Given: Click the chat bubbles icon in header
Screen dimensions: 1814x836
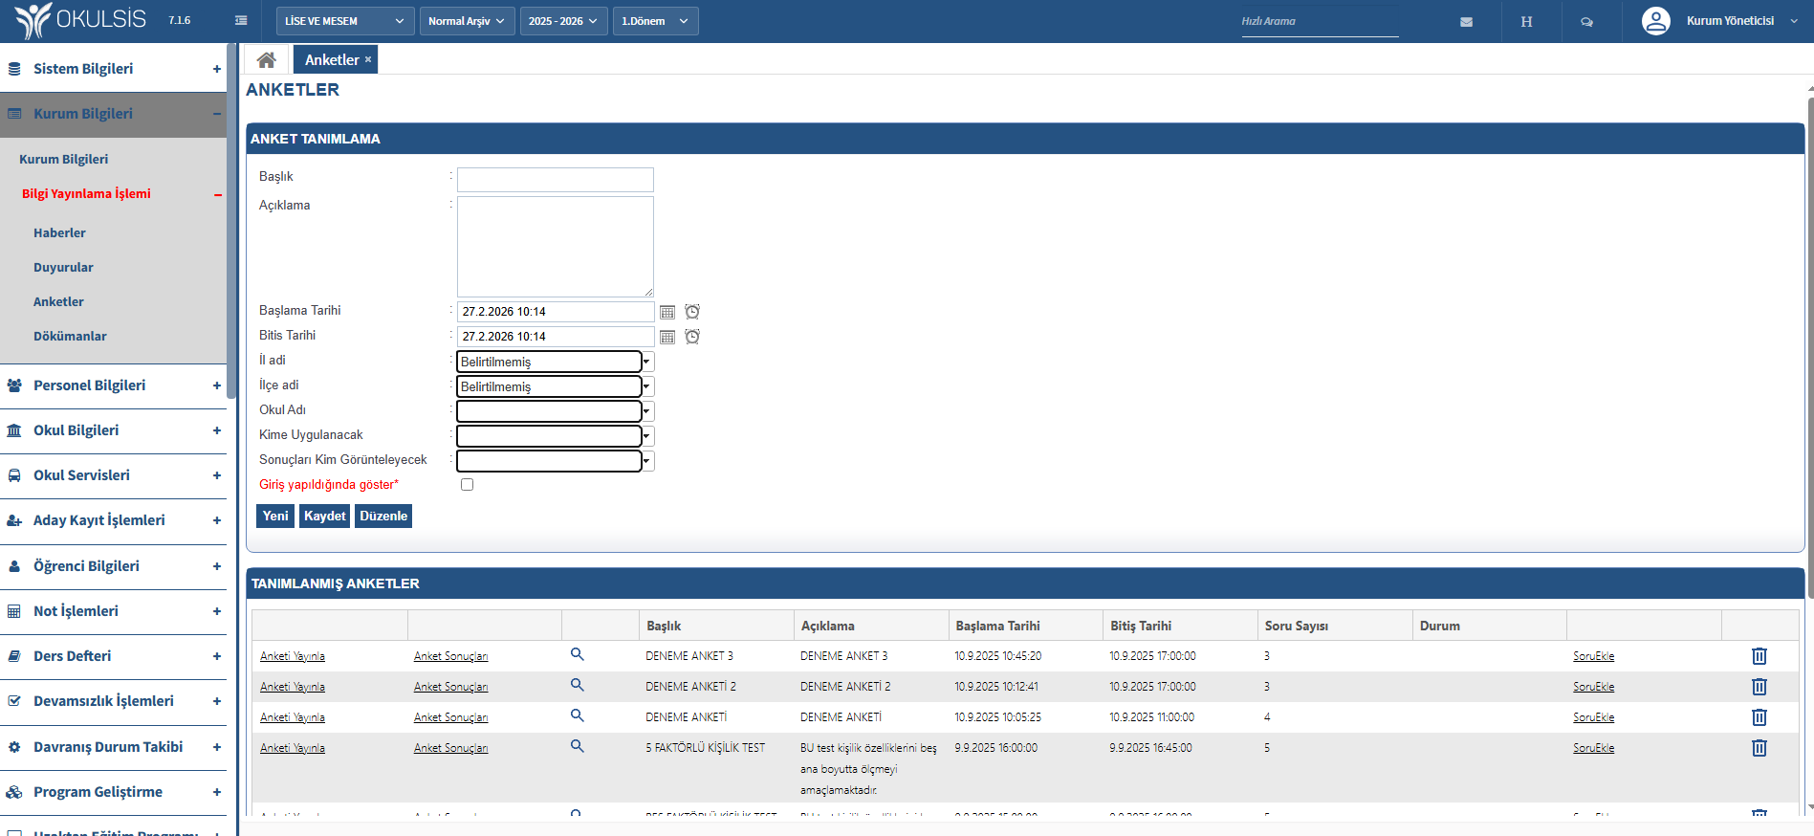Looking at the screenshot, I should (1586, 21).
